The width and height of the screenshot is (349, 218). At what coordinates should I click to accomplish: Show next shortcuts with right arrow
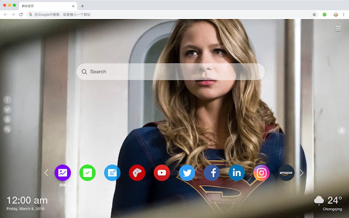[301, 173]
